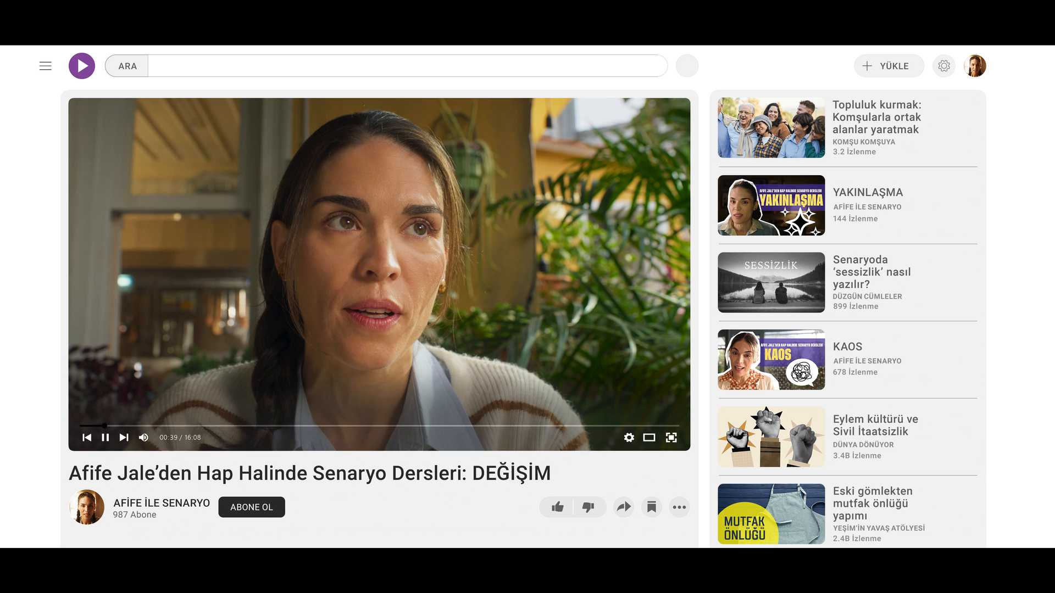Click the YÜKLE upload button

(889, 66)
